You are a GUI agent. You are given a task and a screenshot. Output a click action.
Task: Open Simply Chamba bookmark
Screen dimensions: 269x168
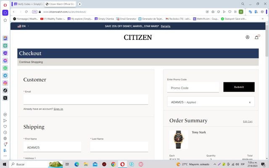[x=104, y=18]
